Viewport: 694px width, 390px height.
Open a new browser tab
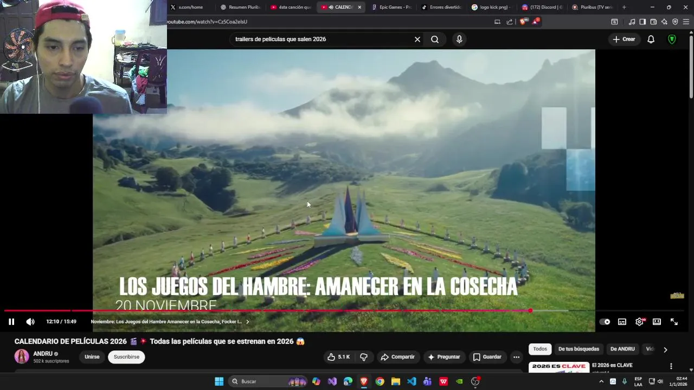tap(624, 7)
